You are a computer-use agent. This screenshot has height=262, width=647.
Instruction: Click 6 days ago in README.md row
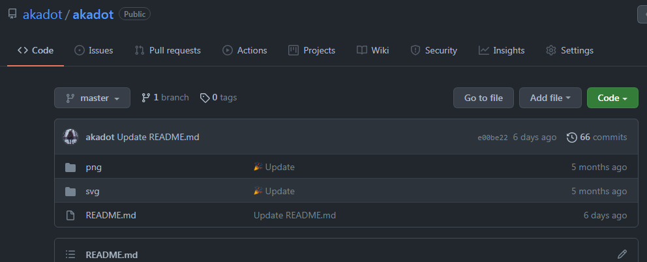(605, 215)
